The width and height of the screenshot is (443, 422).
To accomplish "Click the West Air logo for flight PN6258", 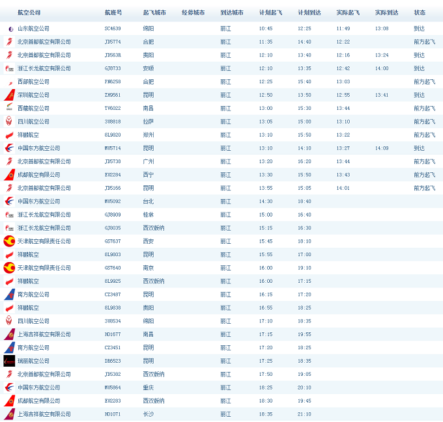I will coord(10,82).
